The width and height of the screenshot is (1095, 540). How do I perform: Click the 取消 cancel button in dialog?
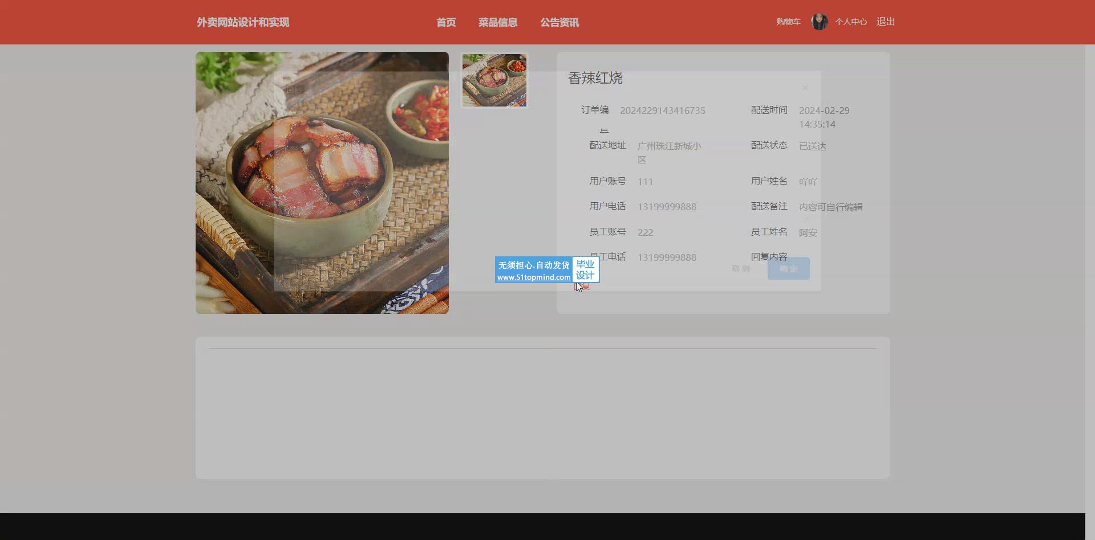[x=741, y=268]
